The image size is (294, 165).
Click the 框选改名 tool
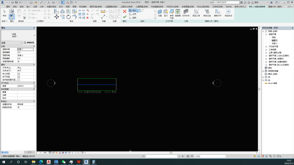(228, 13)
